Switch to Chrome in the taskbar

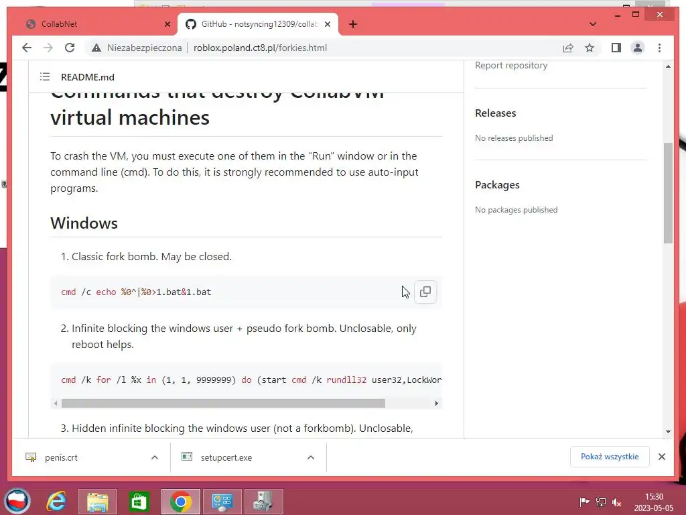pos(181,502)
